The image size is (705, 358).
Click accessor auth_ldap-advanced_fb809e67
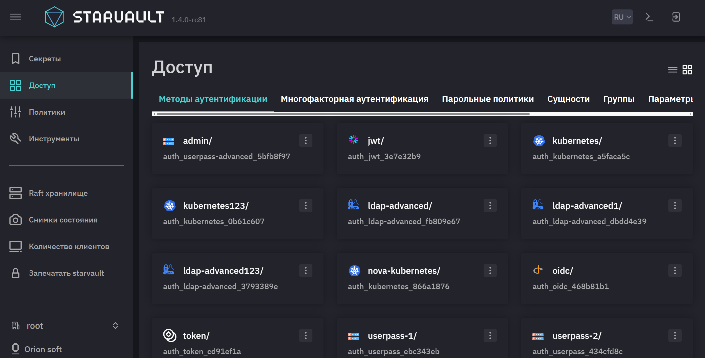click(404, 221)
